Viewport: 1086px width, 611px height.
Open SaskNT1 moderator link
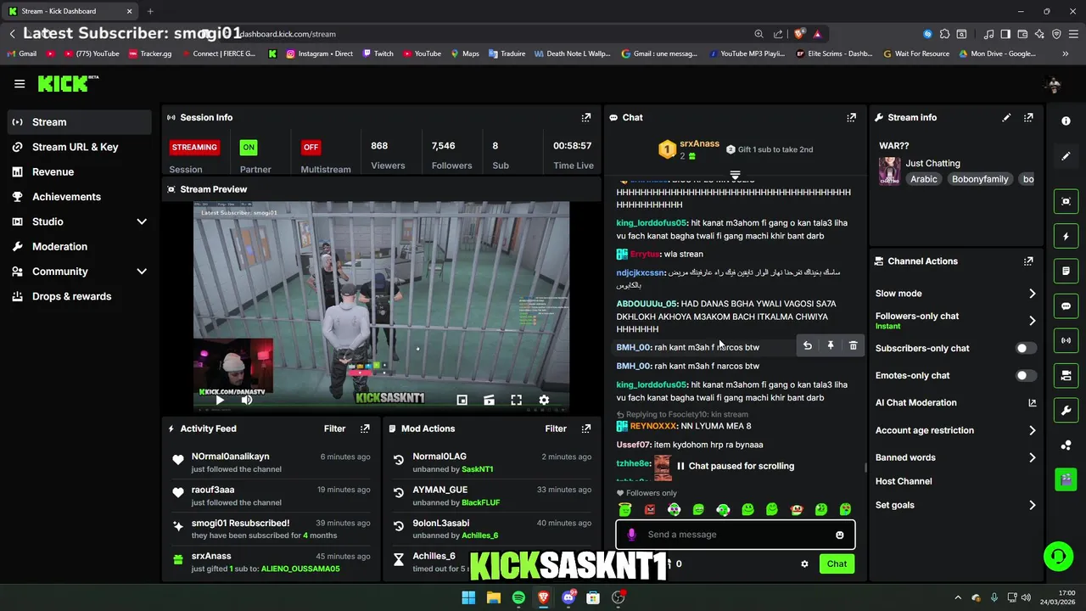(477, 469)
